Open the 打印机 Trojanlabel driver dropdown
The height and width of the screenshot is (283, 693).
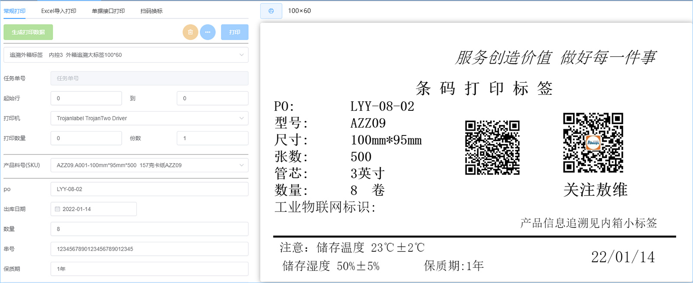(149, 118)
